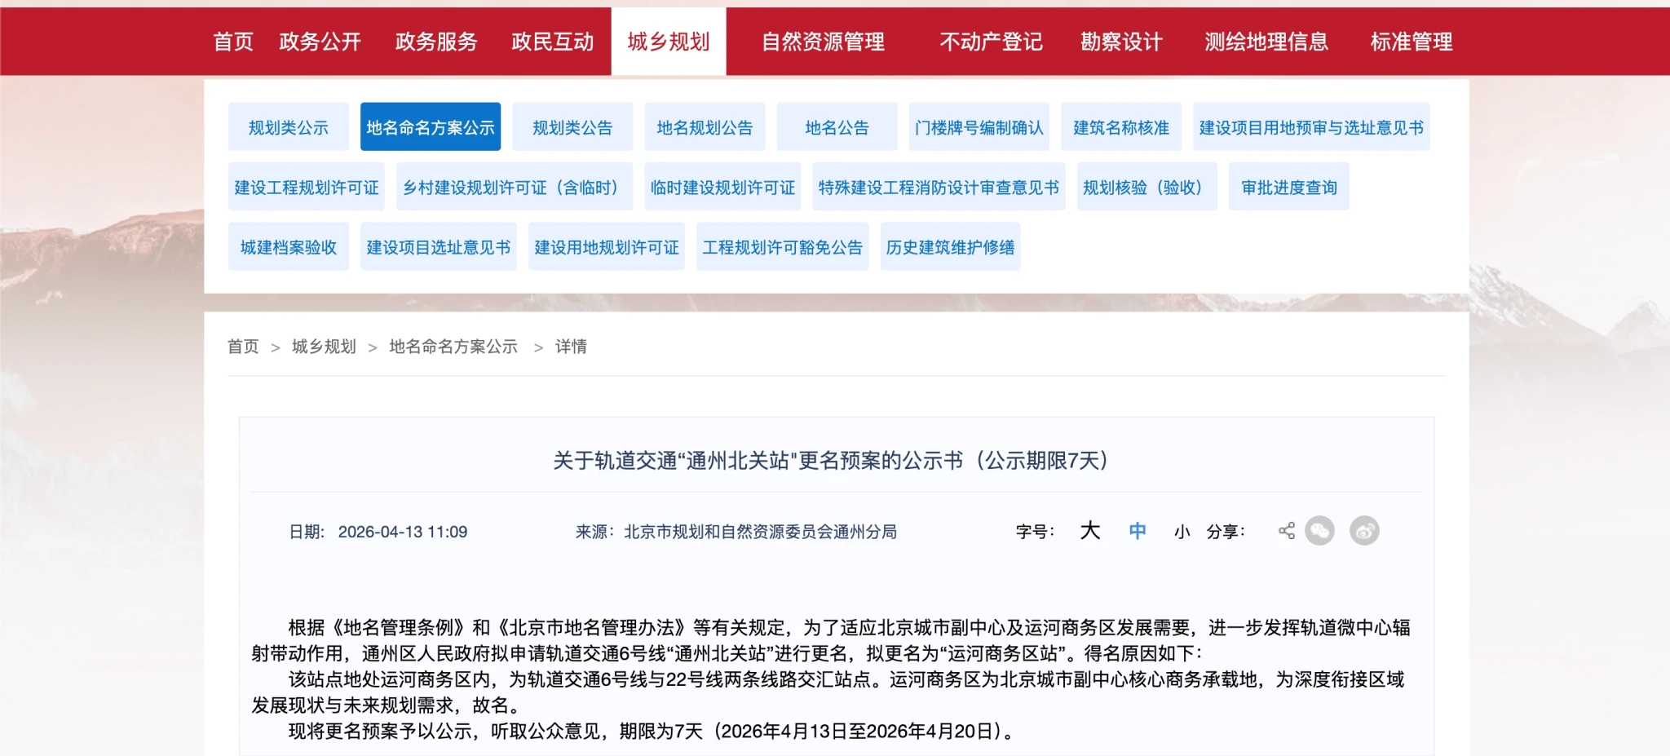Open the 政务公开 navigation menu

pyautogui.click(x=320, y=42)
